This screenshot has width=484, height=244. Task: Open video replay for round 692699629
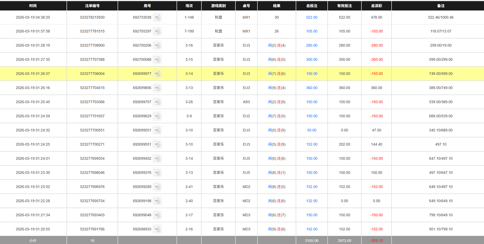point(157,116)
